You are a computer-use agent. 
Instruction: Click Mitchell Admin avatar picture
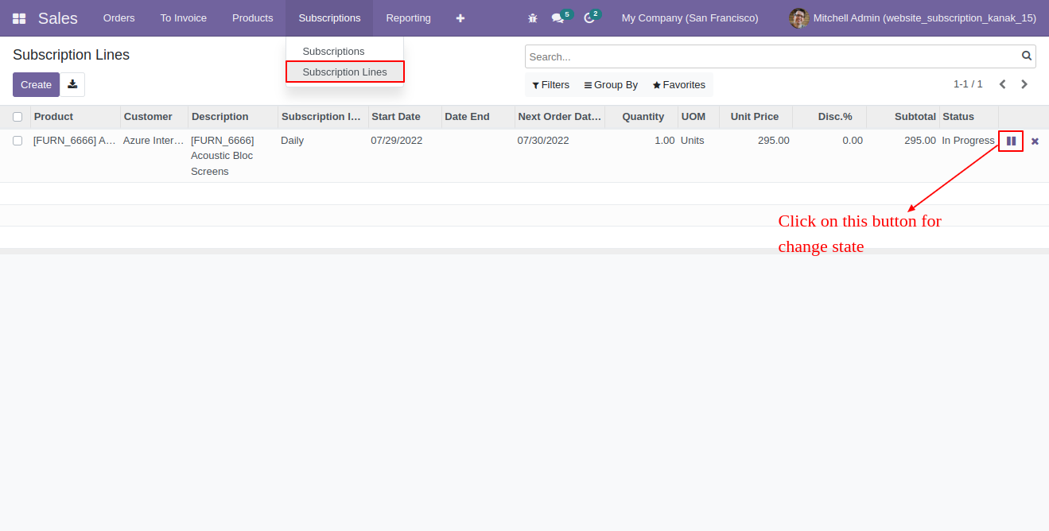click(798, 18)
